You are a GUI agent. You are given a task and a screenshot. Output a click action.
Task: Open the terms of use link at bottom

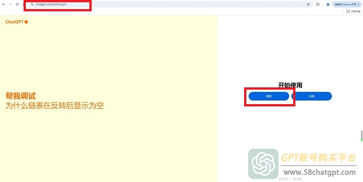tap(283, 179)
